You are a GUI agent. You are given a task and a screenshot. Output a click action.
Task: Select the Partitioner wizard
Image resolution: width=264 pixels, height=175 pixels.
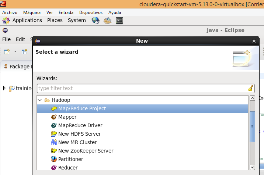point(70,159)
